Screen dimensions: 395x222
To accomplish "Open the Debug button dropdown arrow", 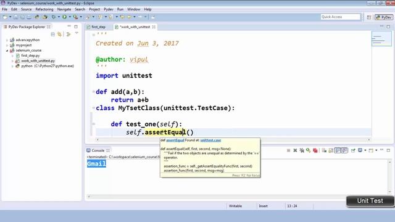I will [x=59, y=17].
